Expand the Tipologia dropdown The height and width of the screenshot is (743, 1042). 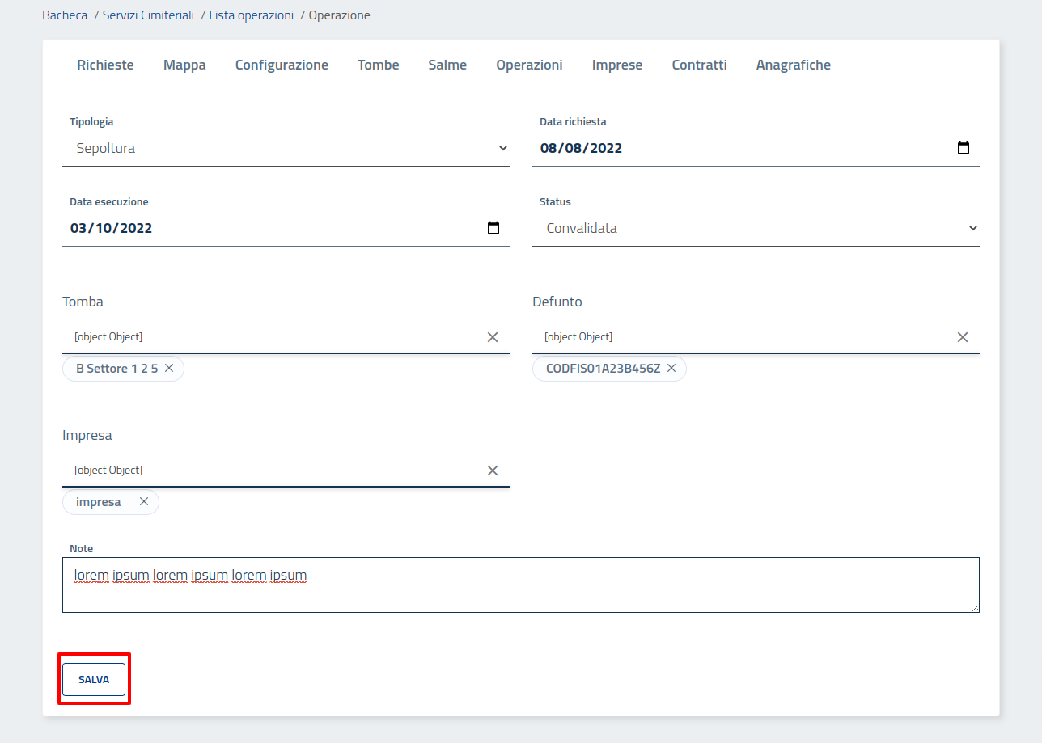click(x=286, y=149)
